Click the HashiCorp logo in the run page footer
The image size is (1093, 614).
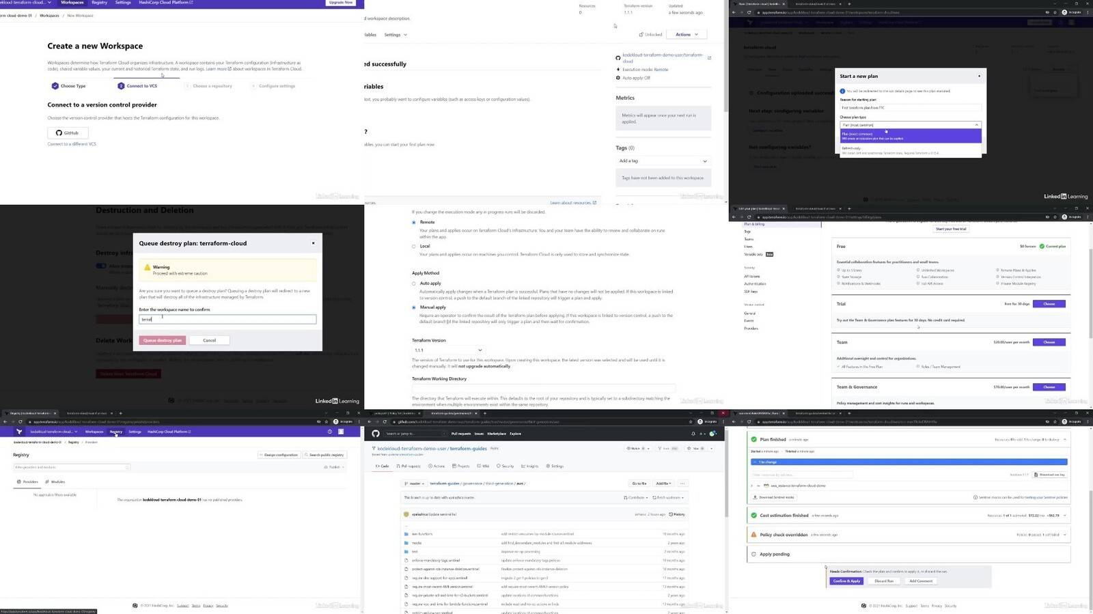pos(863,606)
